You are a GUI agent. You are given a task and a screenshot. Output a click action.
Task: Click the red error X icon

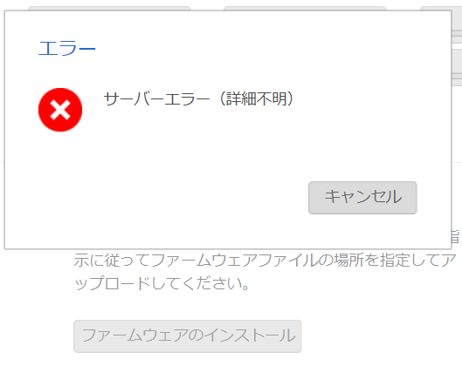[x=60, y=110]
